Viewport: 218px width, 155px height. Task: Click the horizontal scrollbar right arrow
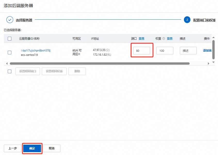tap(208, 64)
